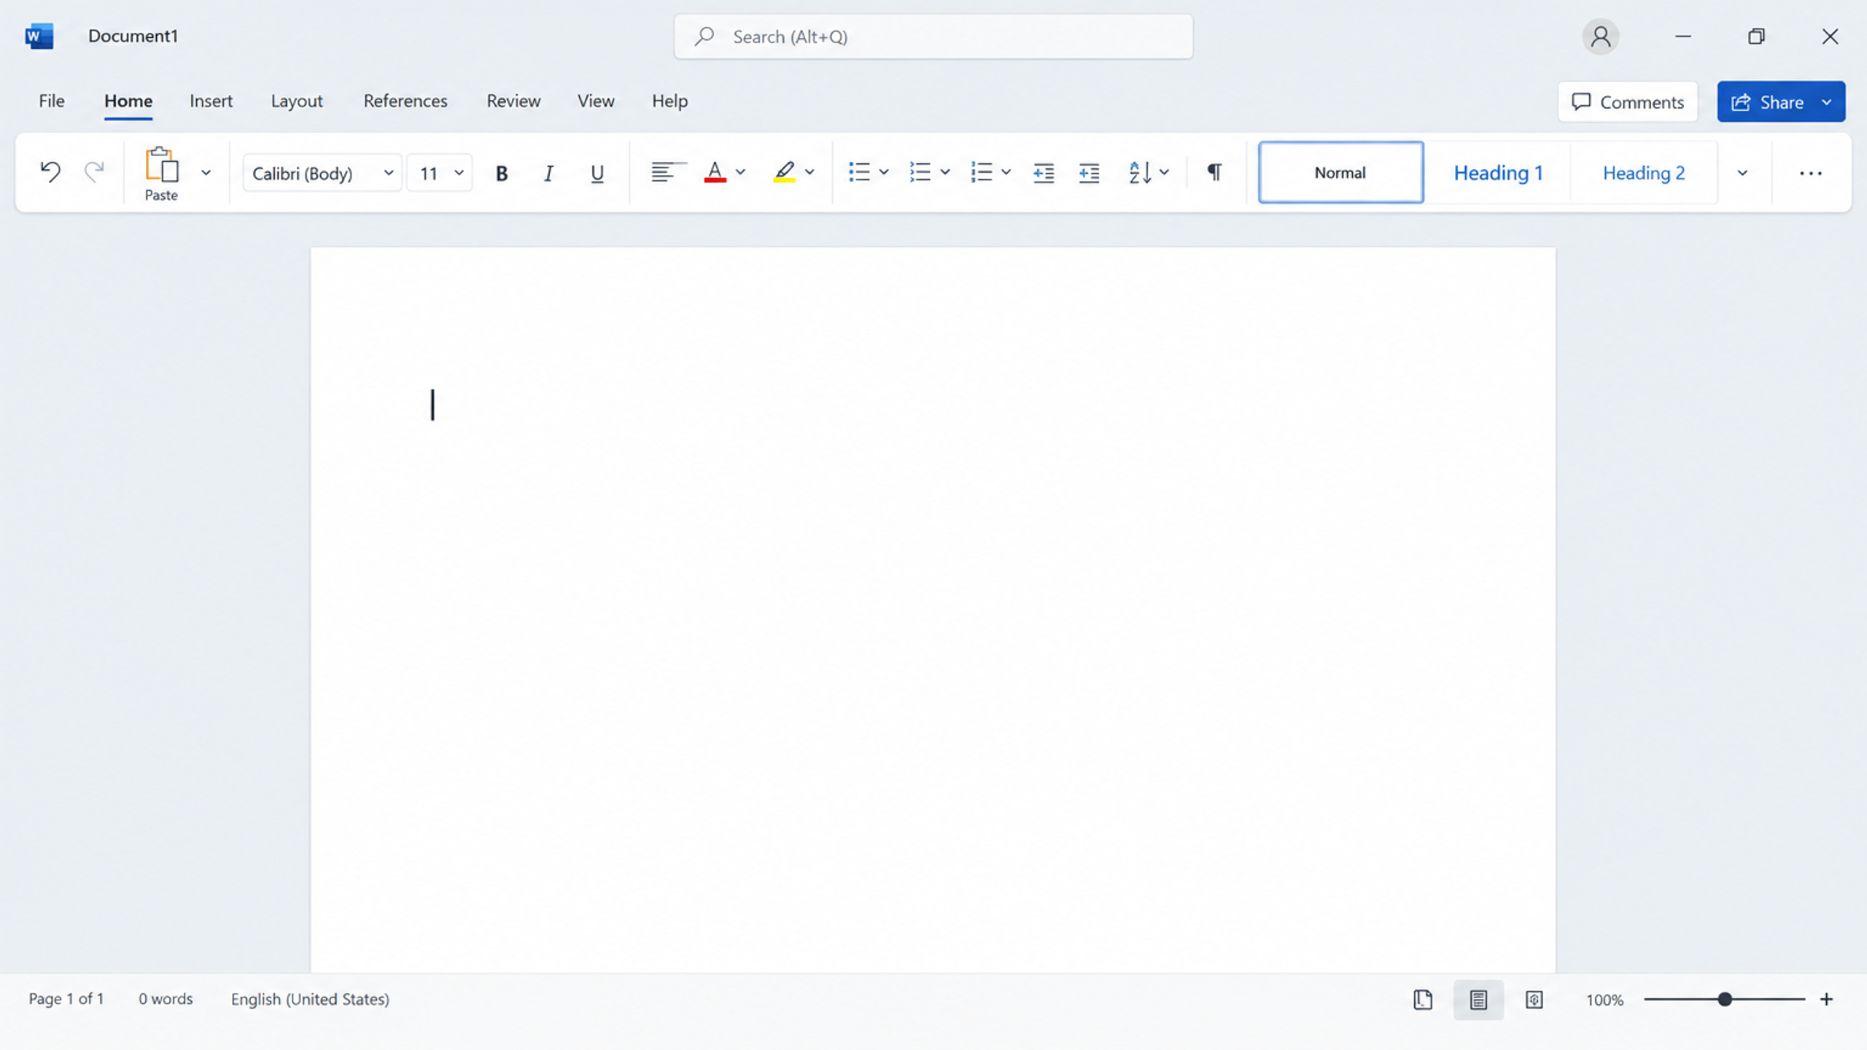Screen dimensions: 1867x1050
Task: Click the Undo arrow icon
Action: 50,172
